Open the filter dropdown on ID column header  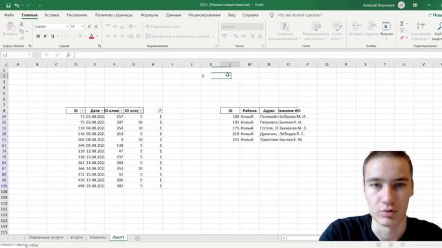click(82, 111)
